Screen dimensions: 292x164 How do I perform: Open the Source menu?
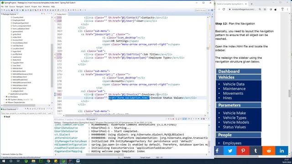(12, 6)
